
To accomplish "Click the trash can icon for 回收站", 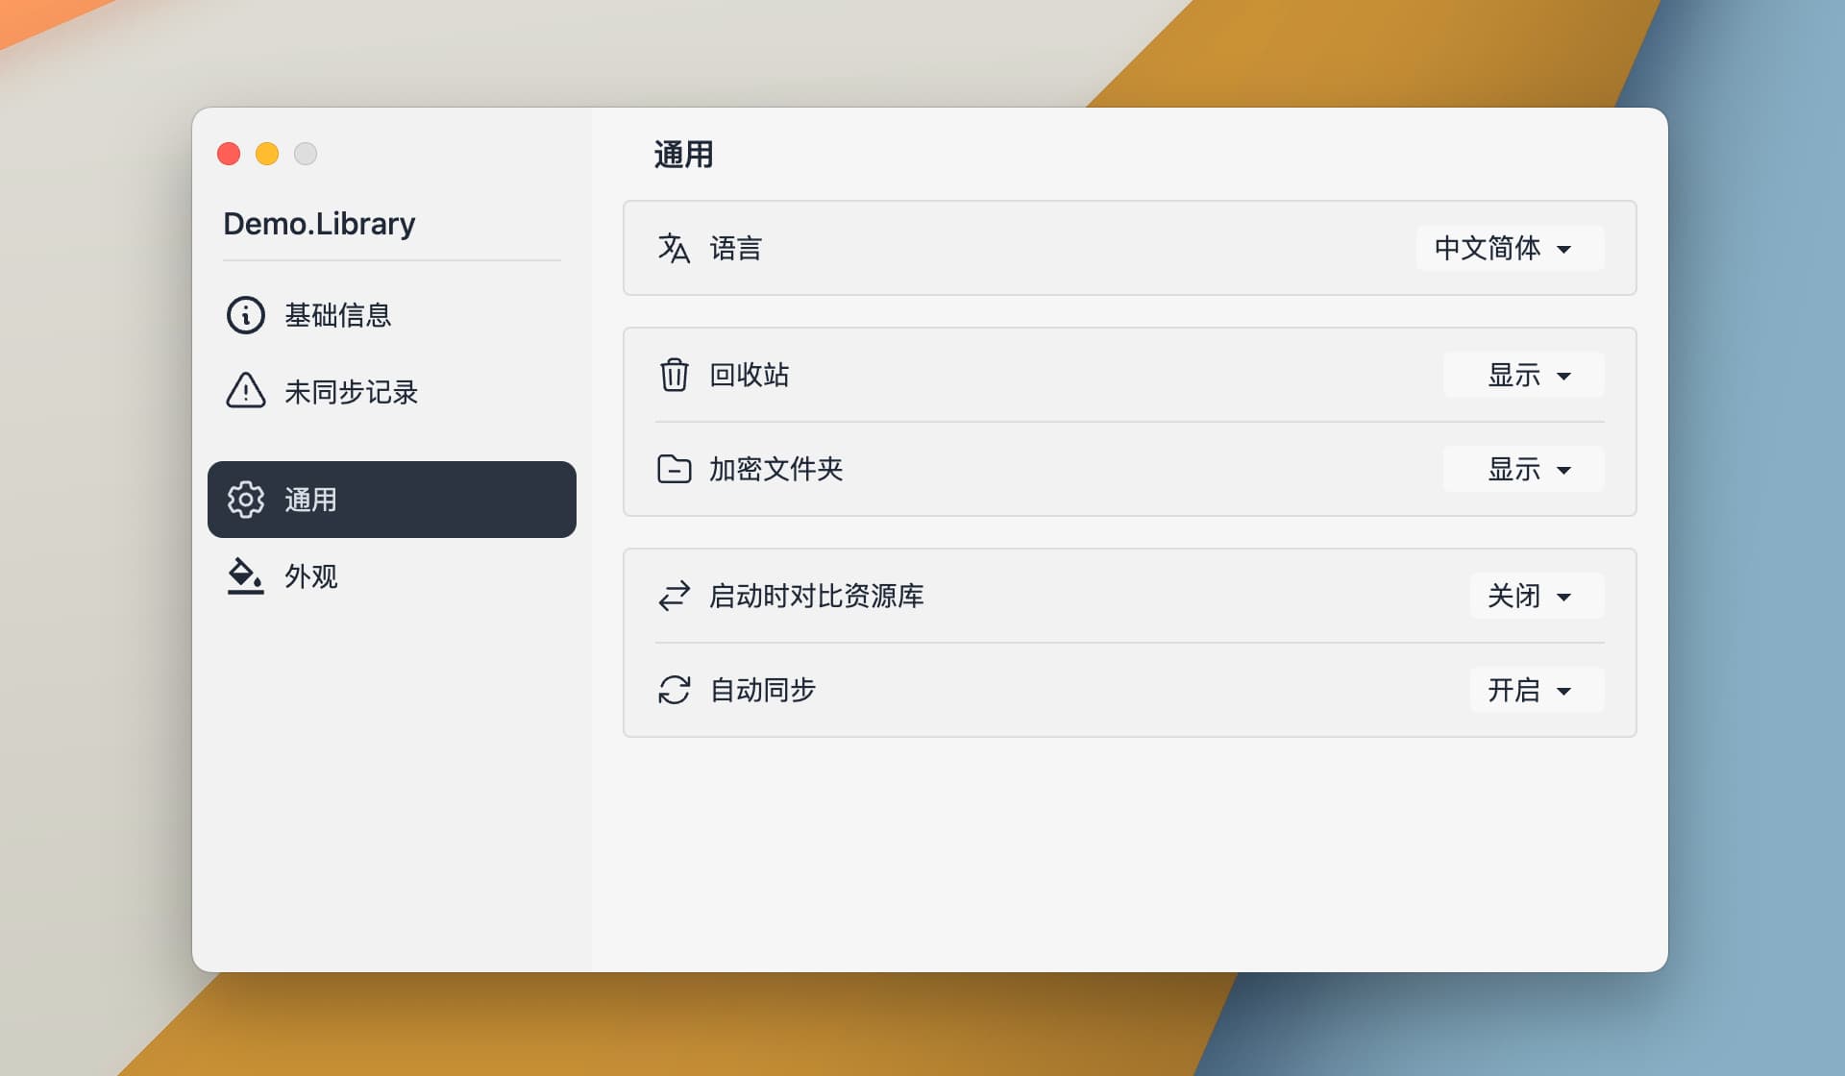I will pos(674,375).
